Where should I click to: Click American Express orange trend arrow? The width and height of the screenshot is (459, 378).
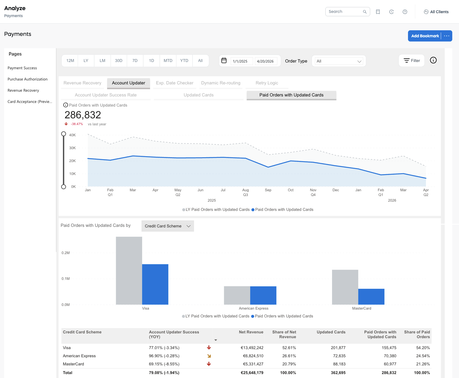point(209,356)
